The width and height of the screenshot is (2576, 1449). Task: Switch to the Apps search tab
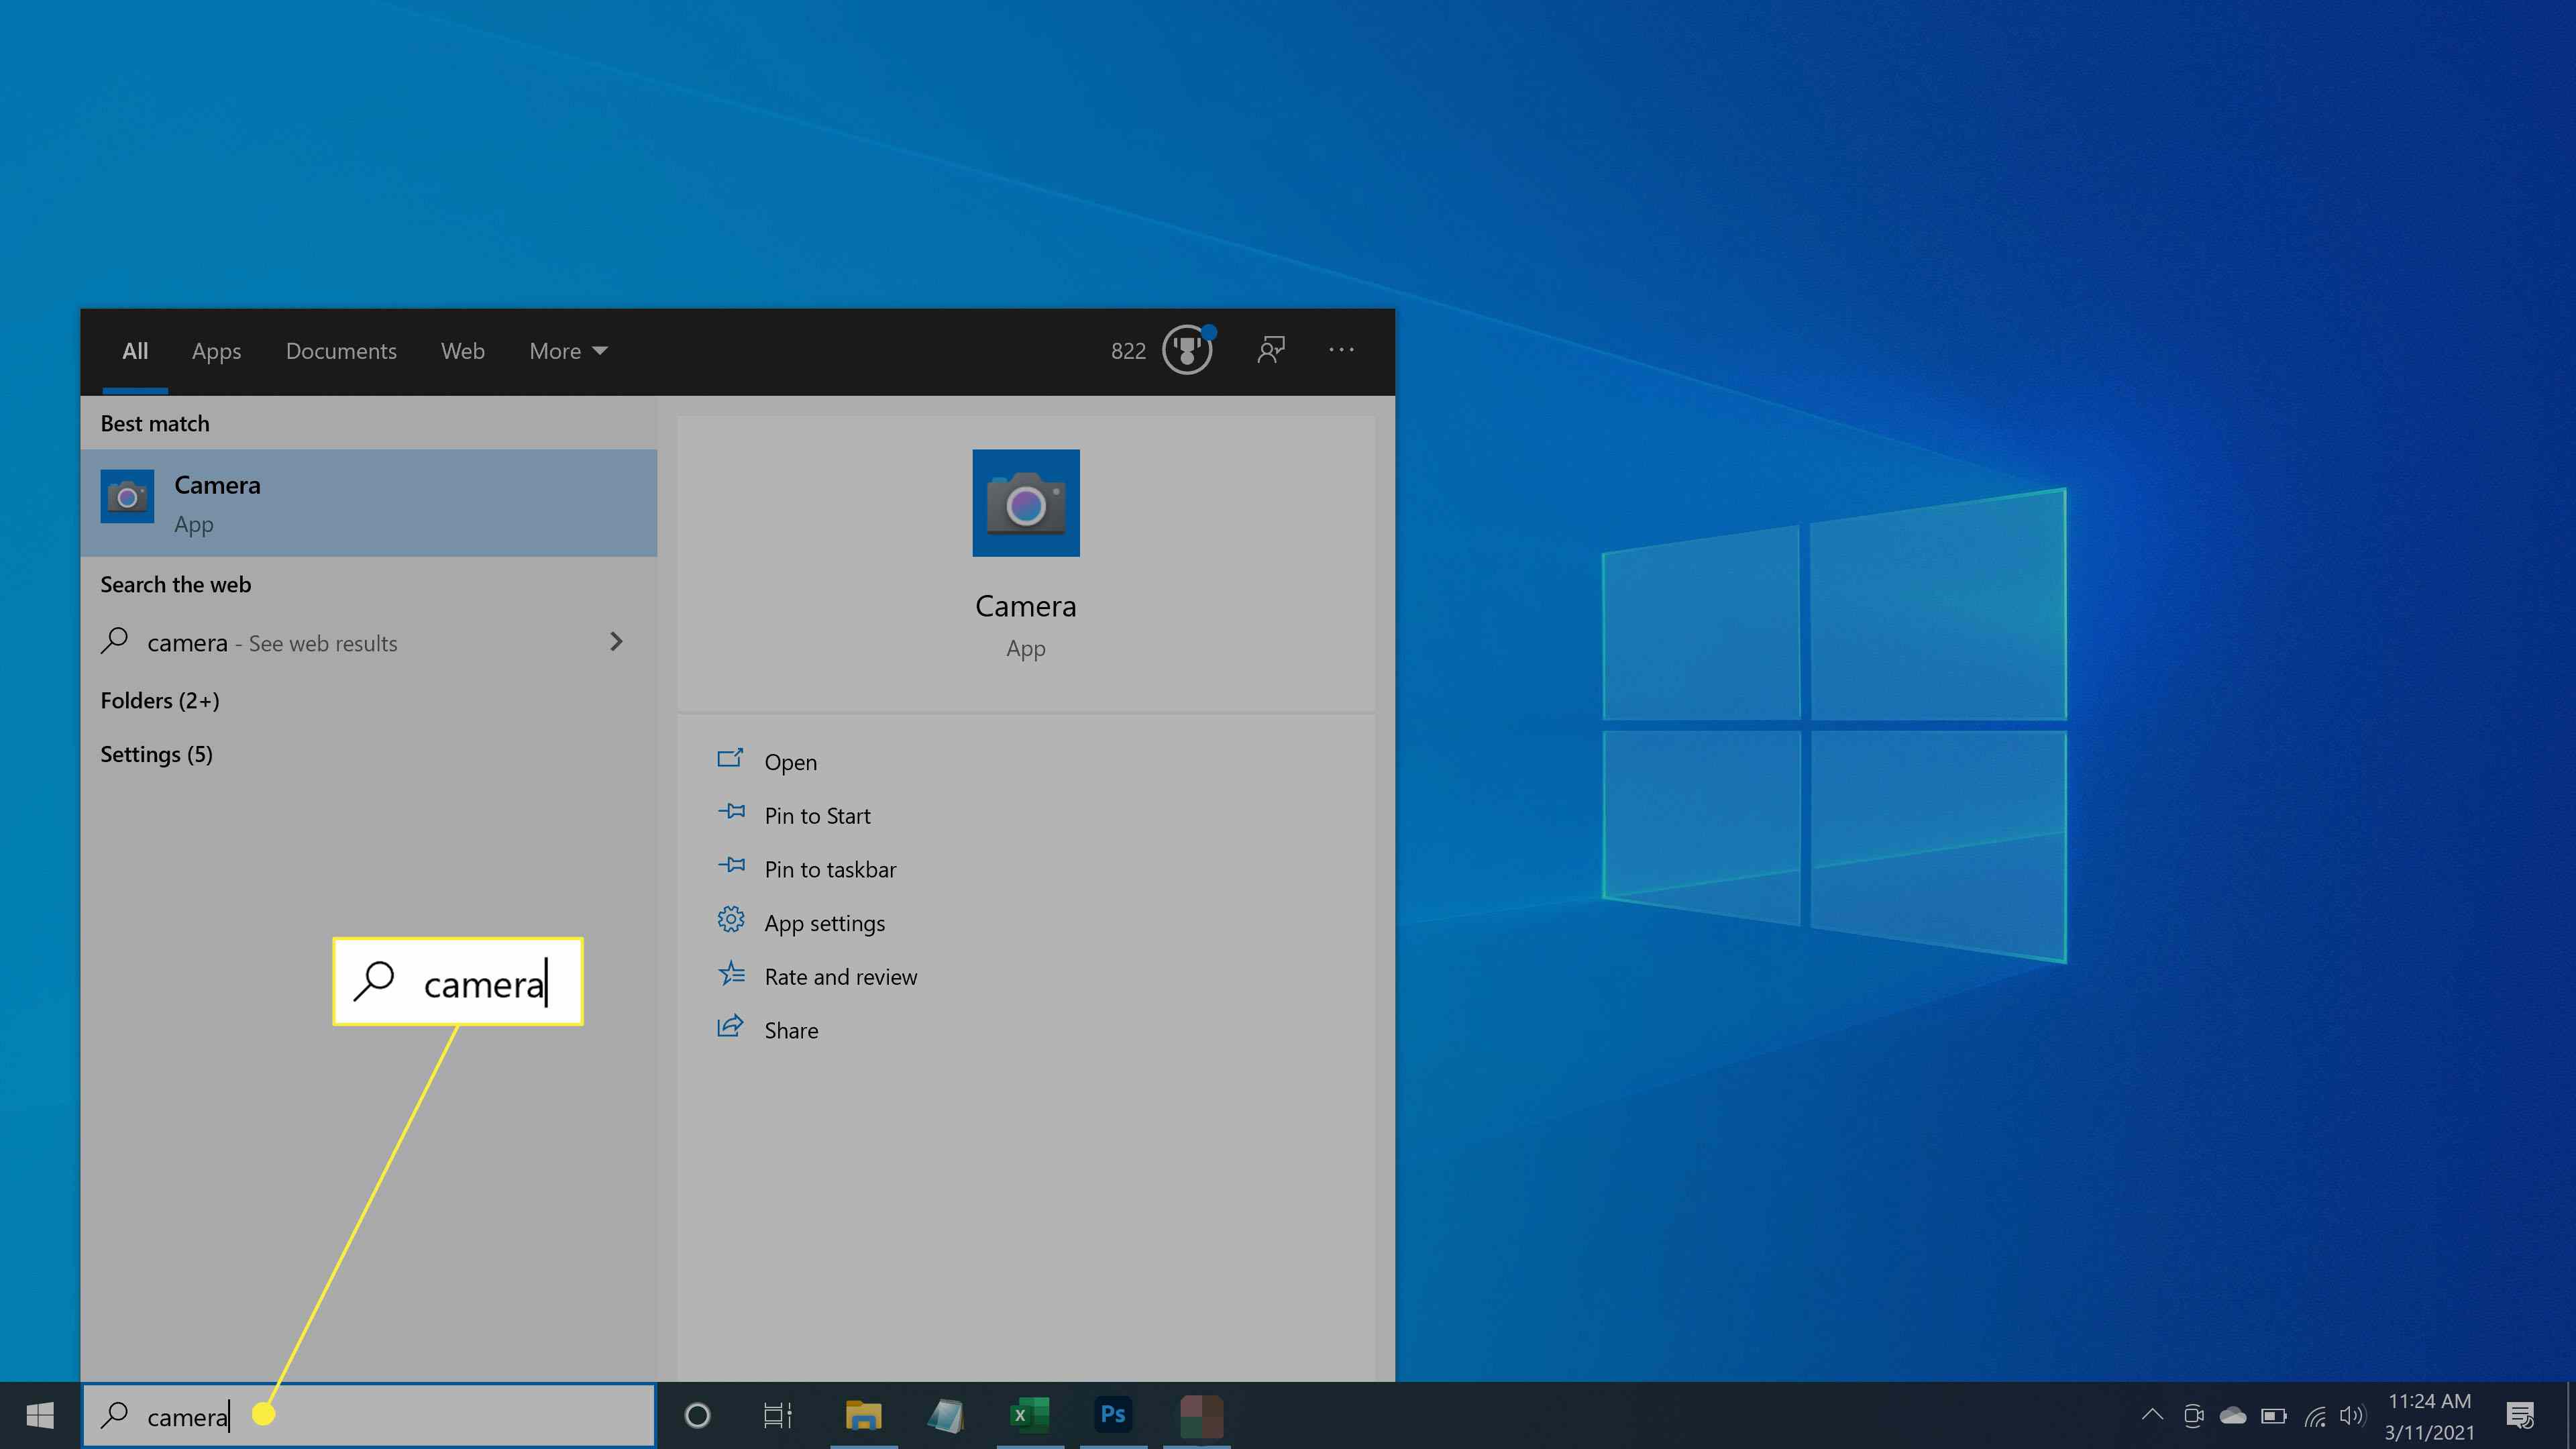pyautogui.click(x=216, y=350)
